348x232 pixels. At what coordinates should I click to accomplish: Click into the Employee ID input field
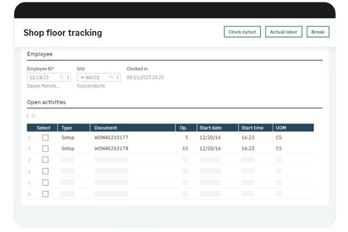(43, 77)
